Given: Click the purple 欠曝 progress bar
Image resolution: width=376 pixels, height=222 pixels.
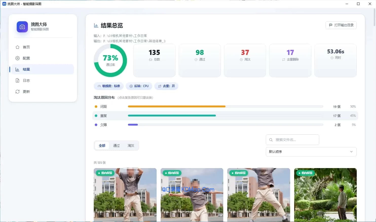Looking at the screenshot, I should (x=133, y=125).
